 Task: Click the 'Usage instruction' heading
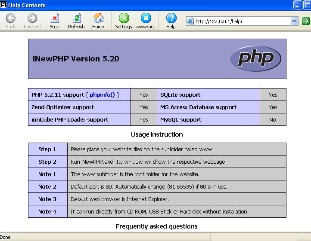(x=157, y=134)
